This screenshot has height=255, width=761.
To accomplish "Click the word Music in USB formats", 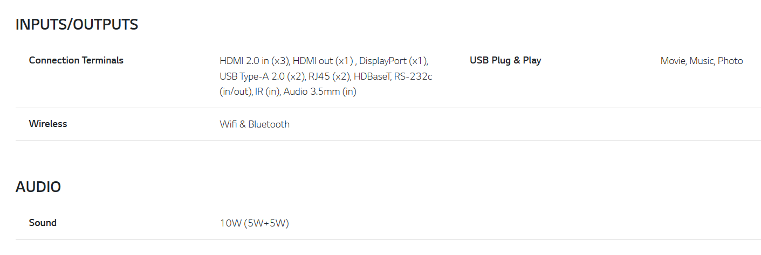I will (x=702, y=61).
